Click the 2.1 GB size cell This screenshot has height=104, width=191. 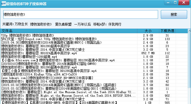click(148, 78)
